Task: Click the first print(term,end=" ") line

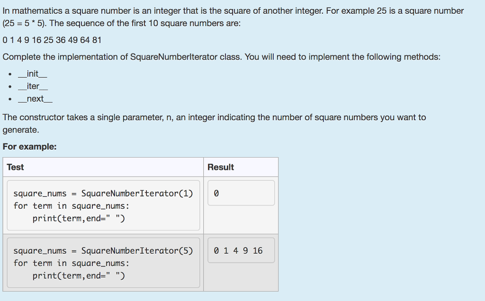Action: click(79, 219)
